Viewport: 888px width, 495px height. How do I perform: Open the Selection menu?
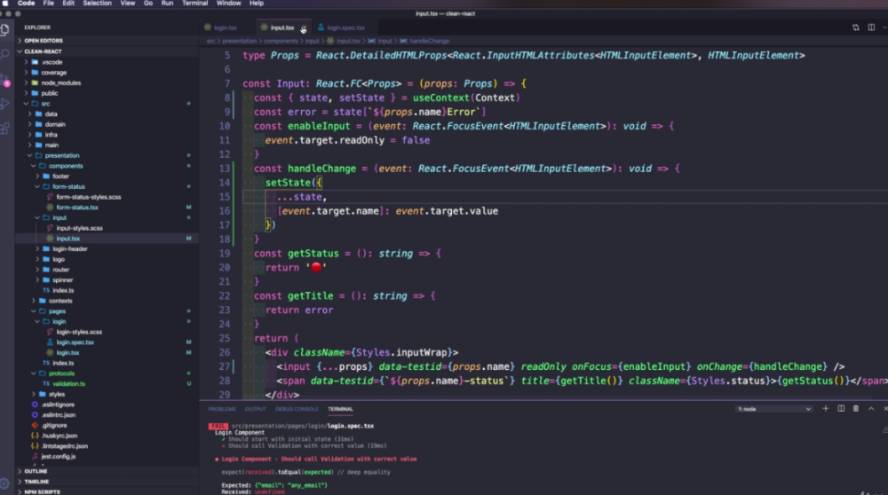[x=97, y=4]
